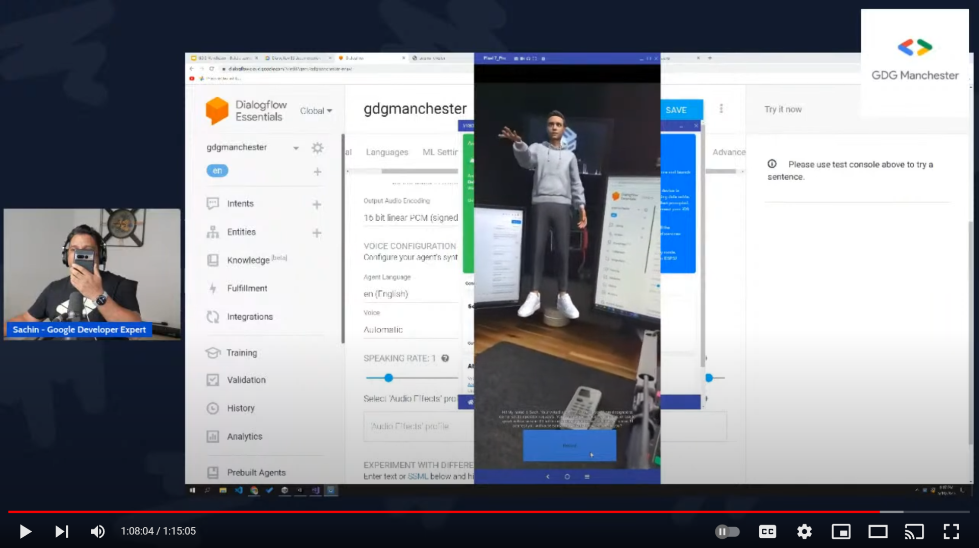Open File Explorer from the taskbar

click(223, 490)
